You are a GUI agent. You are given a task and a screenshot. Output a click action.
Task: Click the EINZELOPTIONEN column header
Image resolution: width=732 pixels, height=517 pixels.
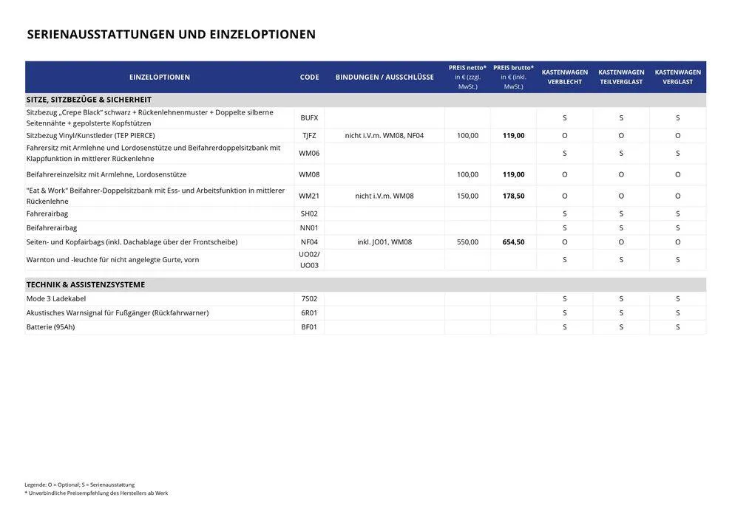(x=160, y=77)
